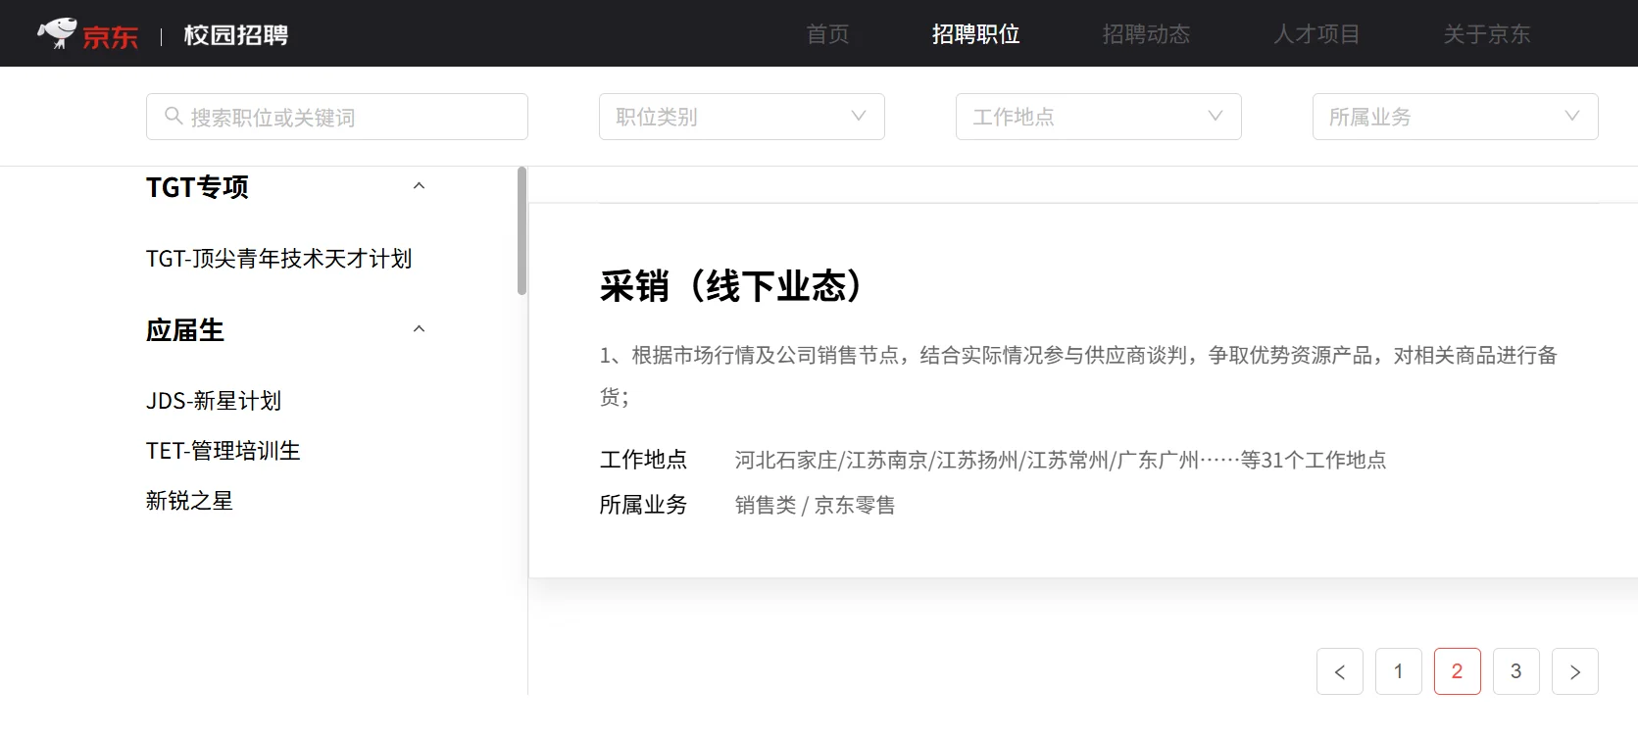The image size is (1638, 738).
Task: Select TET-管理培训生 in sidebar
Action: click(223, 451)
